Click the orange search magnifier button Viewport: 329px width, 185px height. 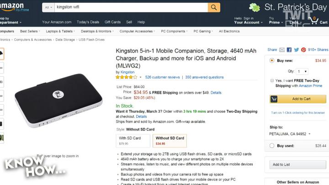pos(214,7)
